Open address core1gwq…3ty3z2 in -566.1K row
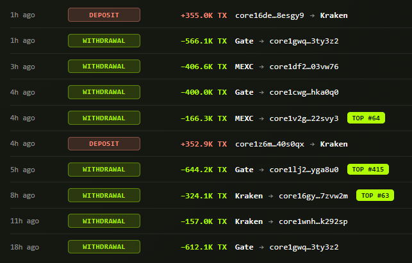 304,41
